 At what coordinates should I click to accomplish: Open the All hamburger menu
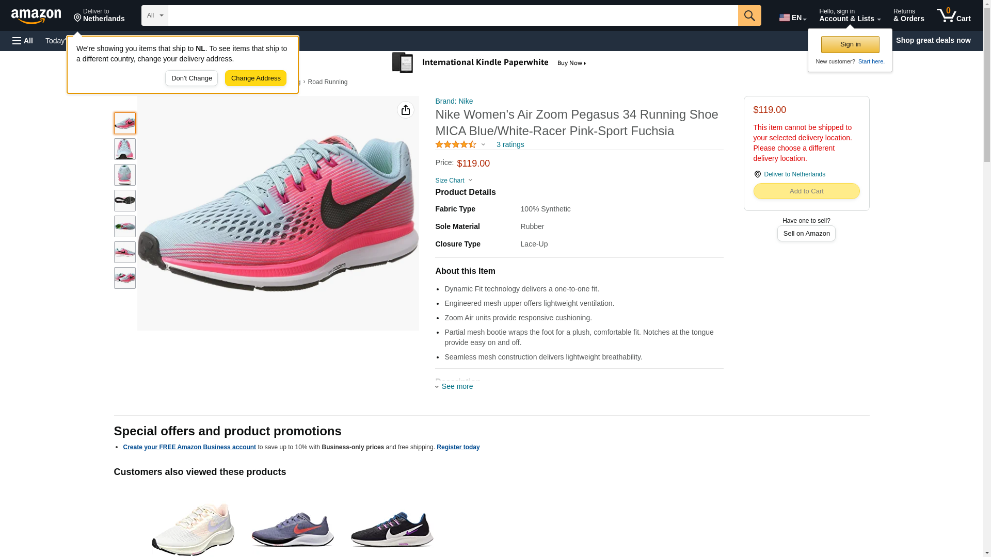point(23,41)
